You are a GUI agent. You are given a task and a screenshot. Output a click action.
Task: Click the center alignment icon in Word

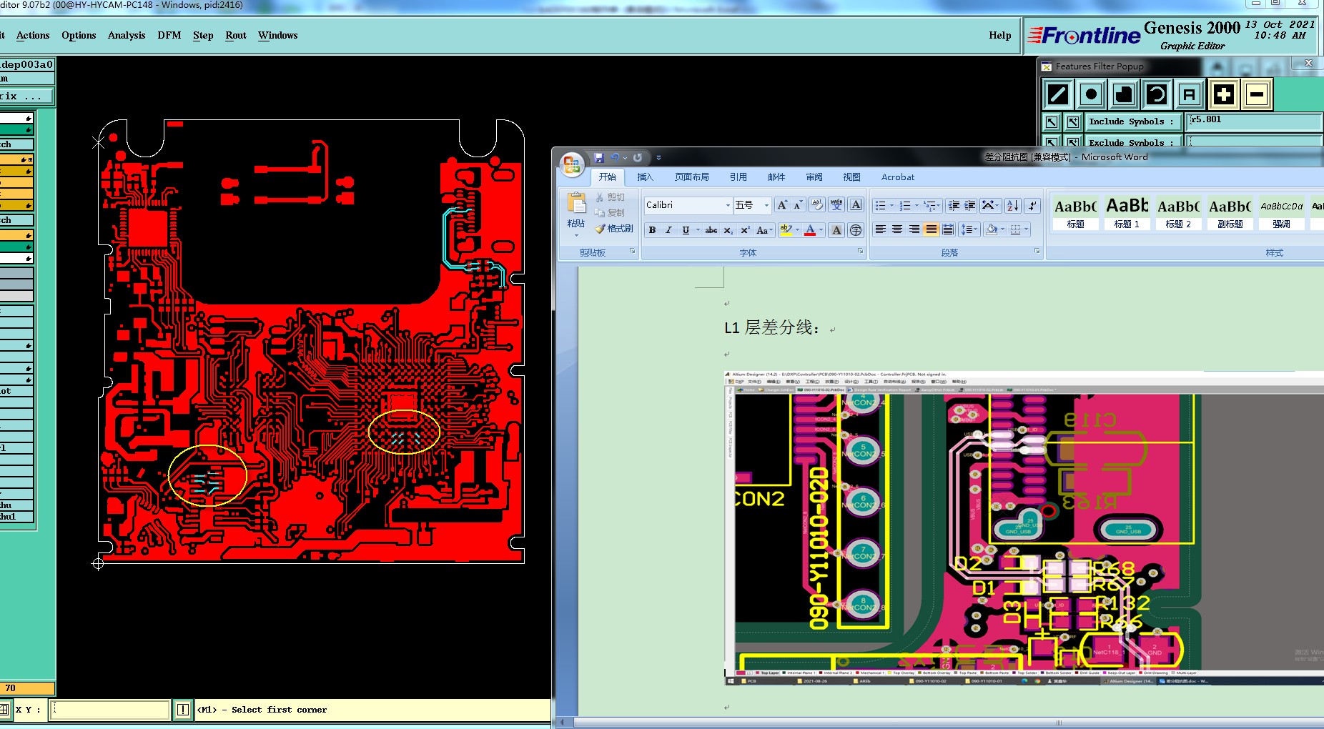897,230
